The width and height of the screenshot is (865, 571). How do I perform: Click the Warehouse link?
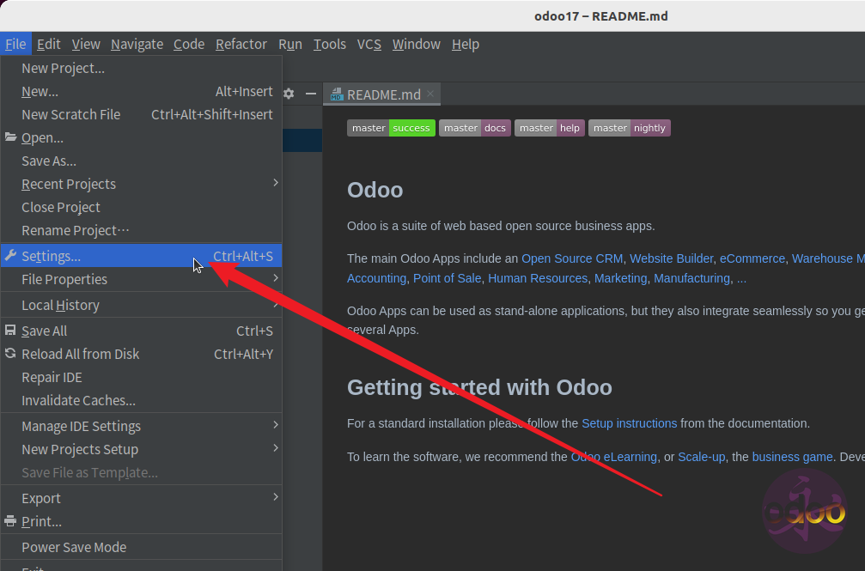[x=828, y=258]
